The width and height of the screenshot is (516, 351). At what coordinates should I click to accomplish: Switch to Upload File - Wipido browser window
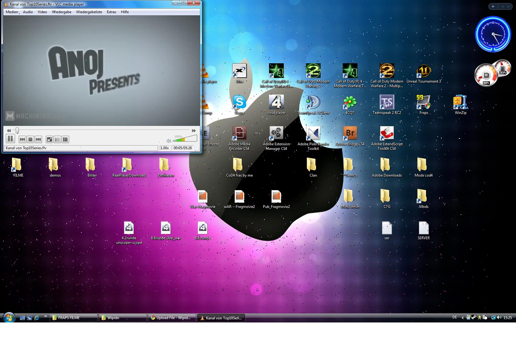coord(172,318)
